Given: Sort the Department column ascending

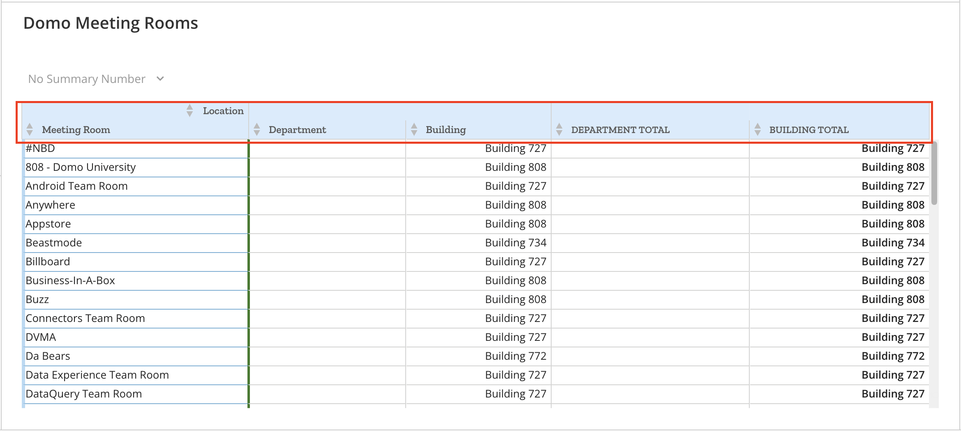Looking at the screenshot, I should tap(256, 126).
